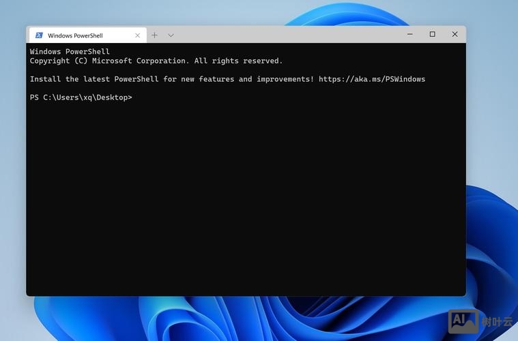The image size is (518, 341).
Task: Click the "Windows PowerShell" banner text line
Action: point(70,52)
